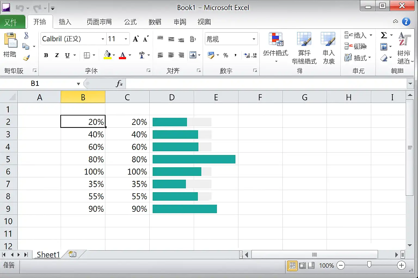Apply Top Align to the cell

point(160,39)
